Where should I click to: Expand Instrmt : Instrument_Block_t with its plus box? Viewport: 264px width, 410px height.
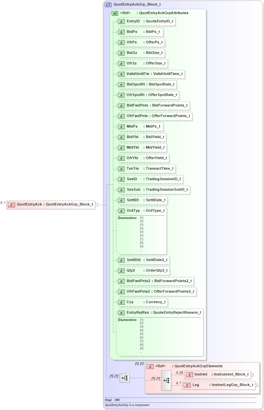(x=252, y=374)
